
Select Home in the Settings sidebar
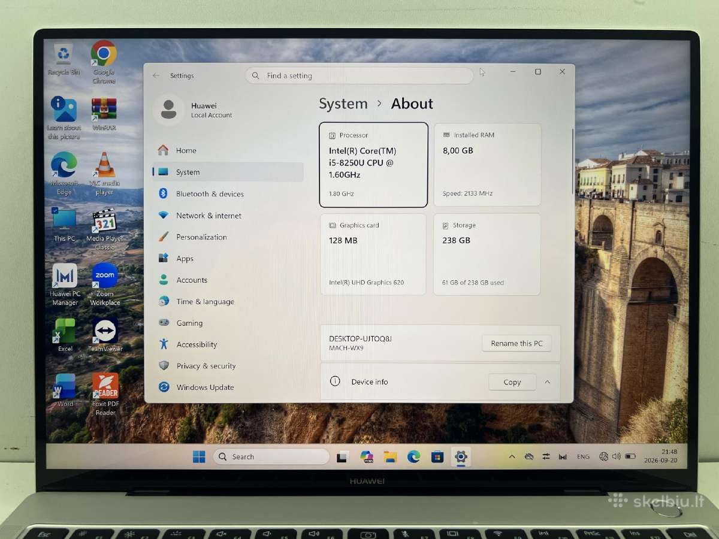click(x=228, y=150)
